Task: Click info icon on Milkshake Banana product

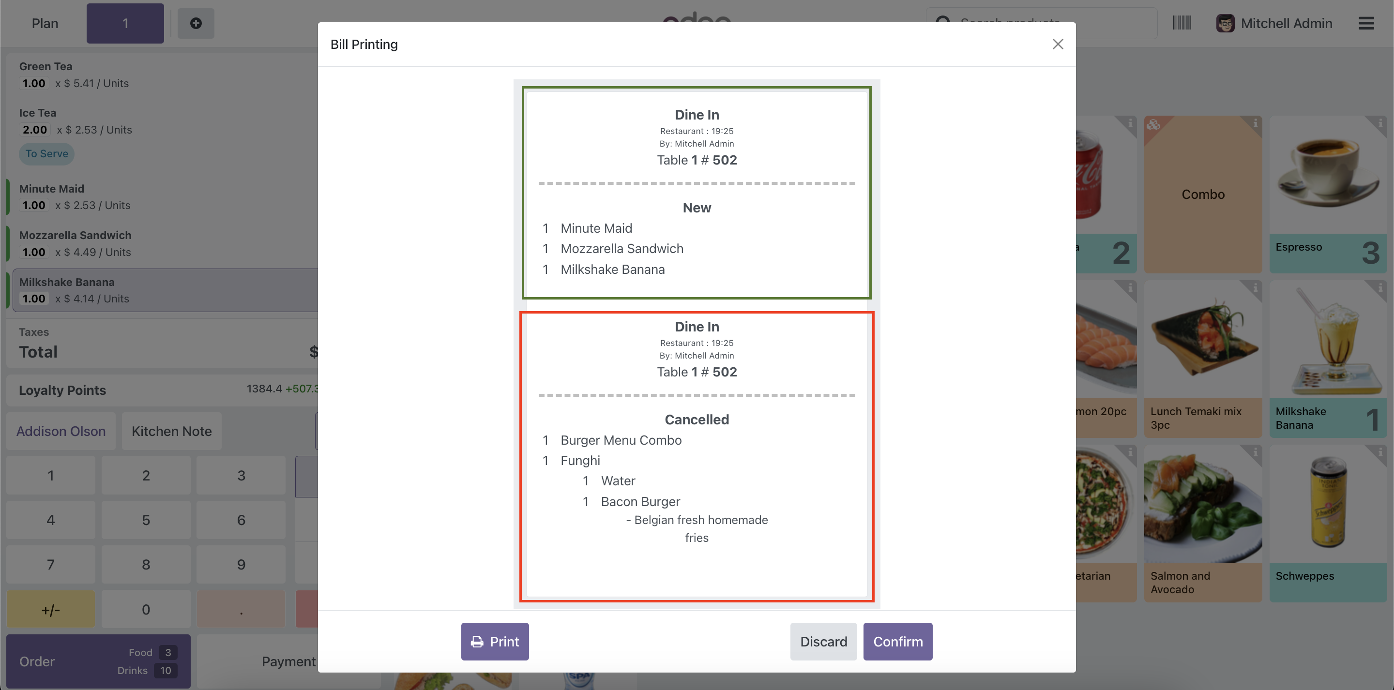Action: (x=1380, y=288)
